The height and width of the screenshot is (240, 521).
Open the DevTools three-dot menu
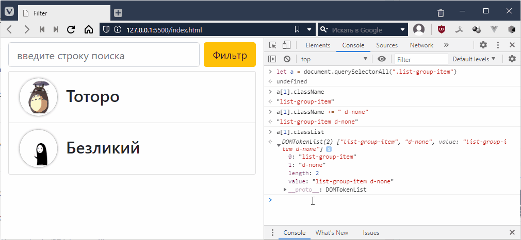(498, 45)
